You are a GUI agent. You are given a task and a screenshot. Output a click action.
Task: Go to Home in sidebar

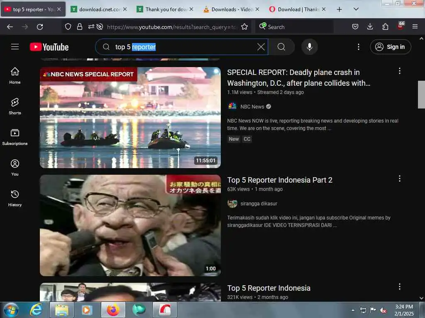coord(15,75)
